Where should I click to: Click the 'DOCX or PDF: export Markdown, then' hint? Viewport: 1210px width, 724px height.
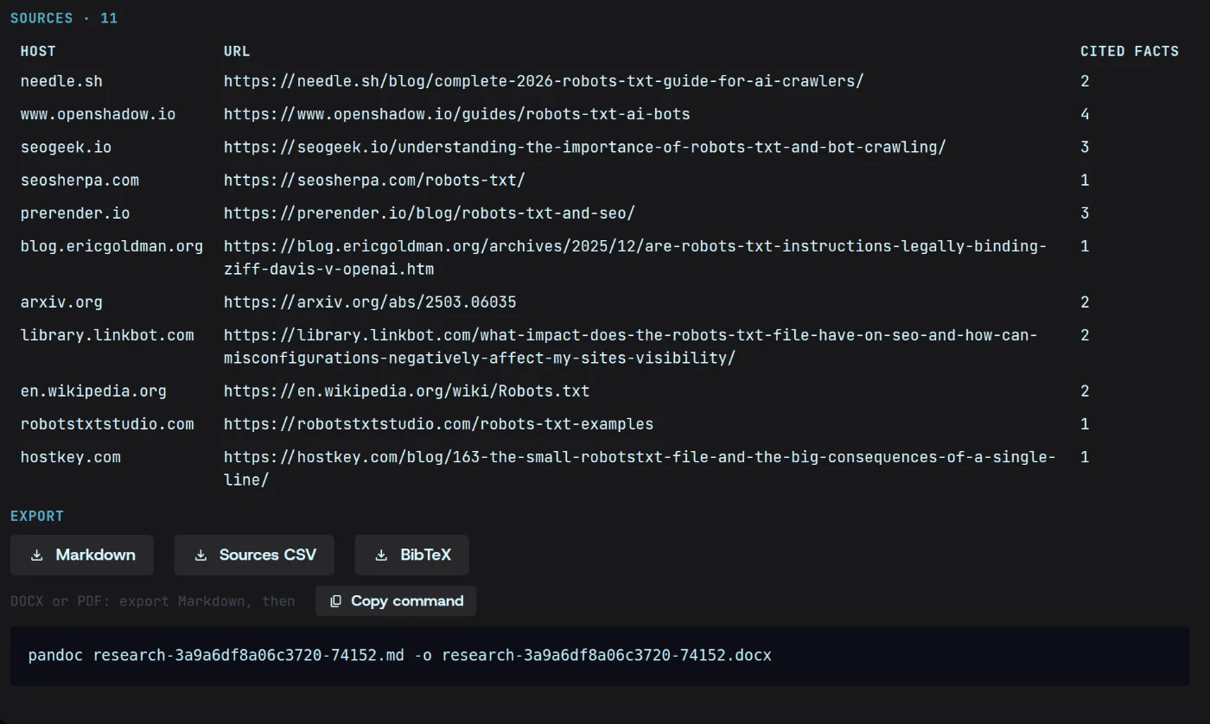pos(152,601)
